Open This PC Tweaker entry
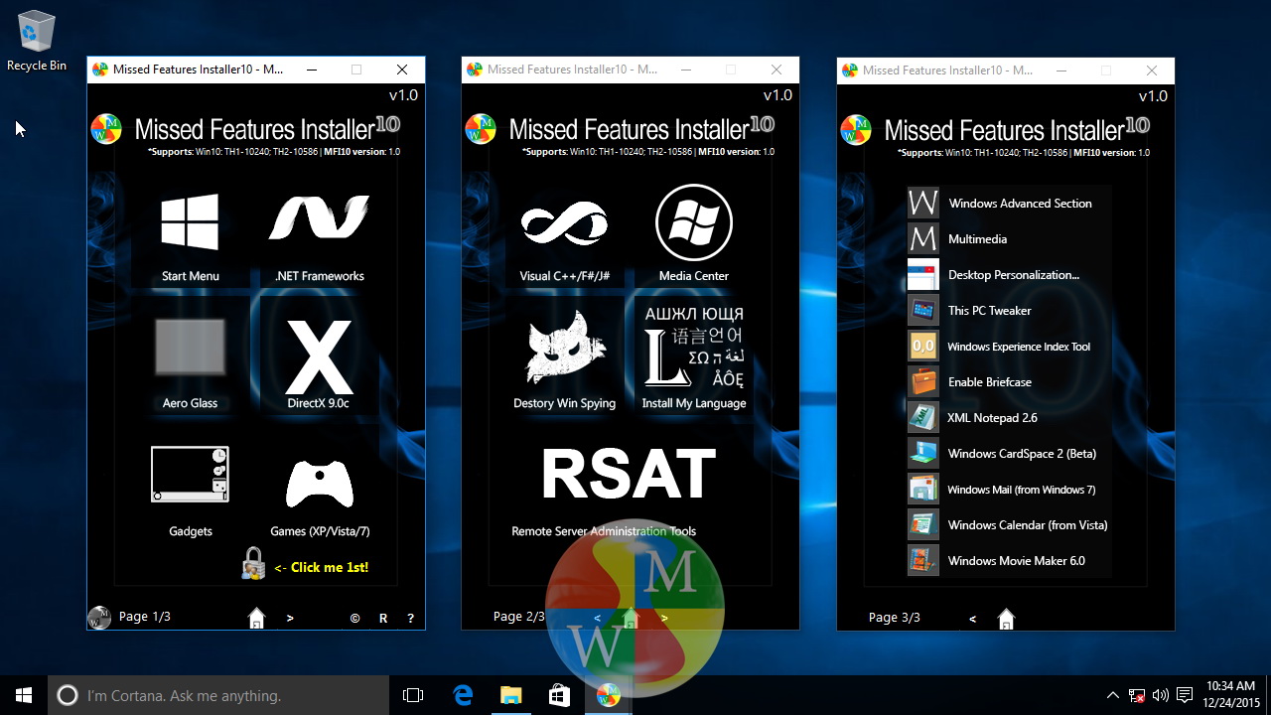The image size is (1271, 715). (x=969, y=310)
